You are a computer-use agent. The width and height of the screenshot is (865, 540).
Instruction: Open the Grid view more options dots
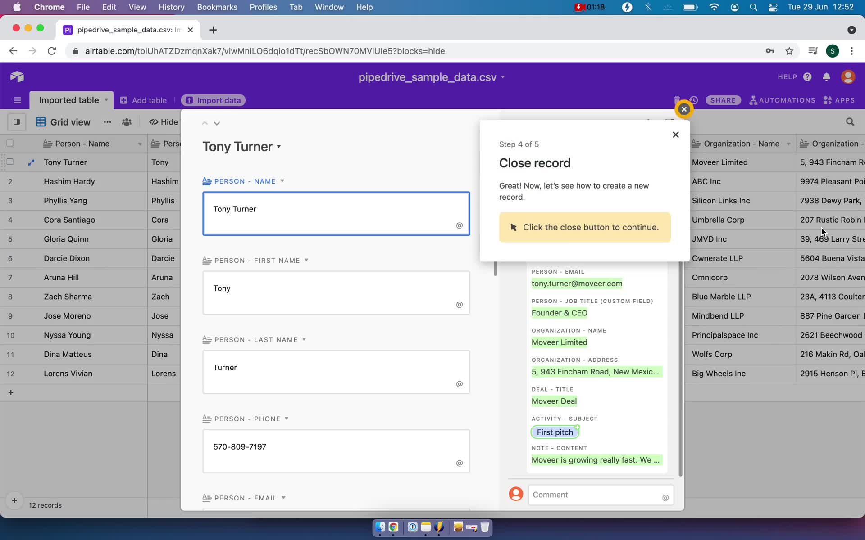[107, 122]
